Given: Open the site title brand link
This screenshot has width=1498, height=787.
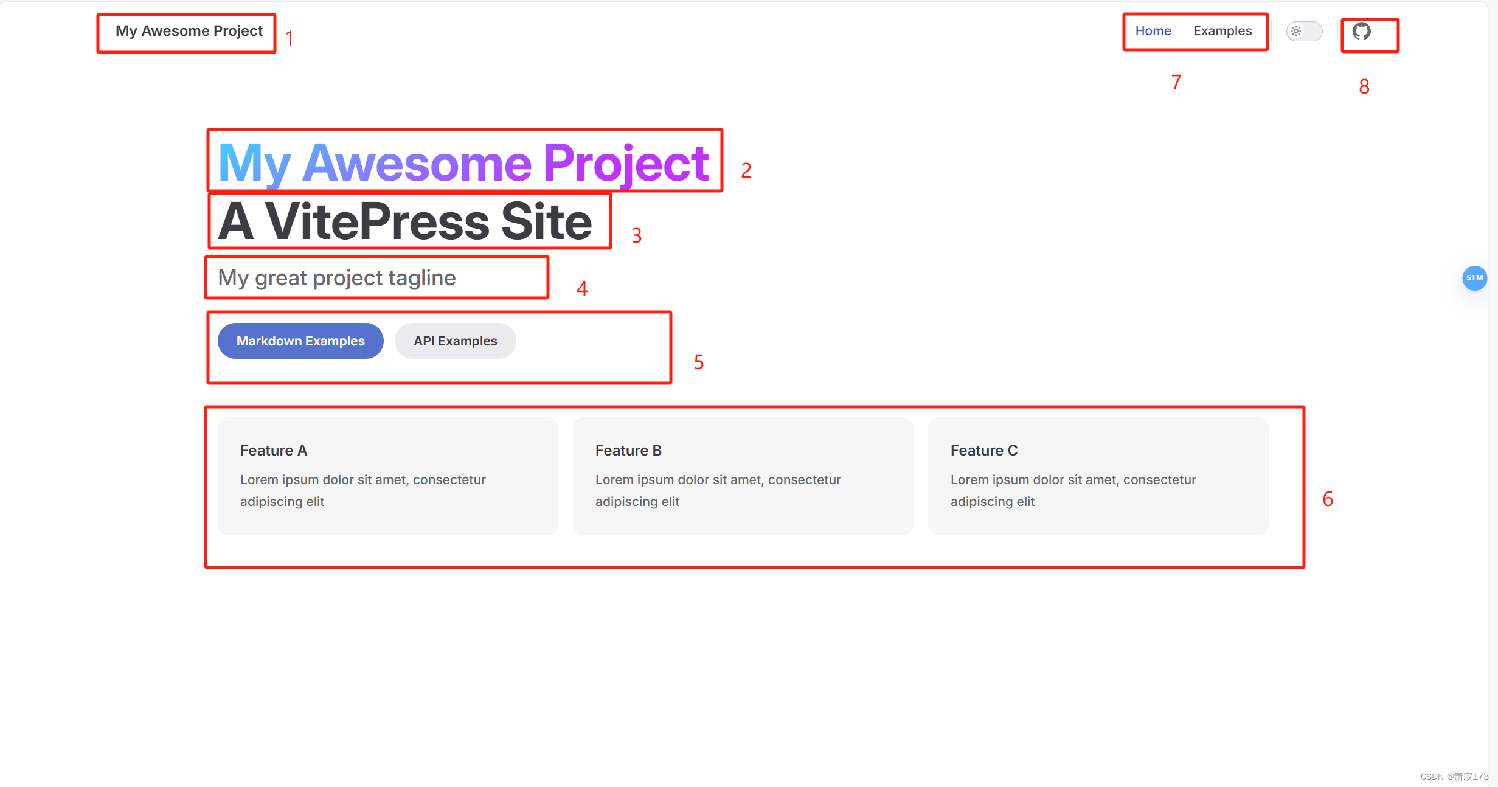Looking at the screenshot, I should point(189,31).
